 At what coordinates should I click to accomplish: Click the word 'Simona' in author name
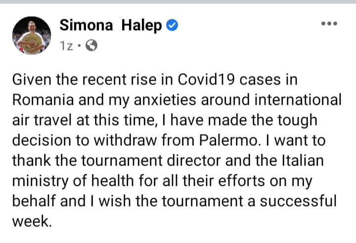(x=86, y=25)
